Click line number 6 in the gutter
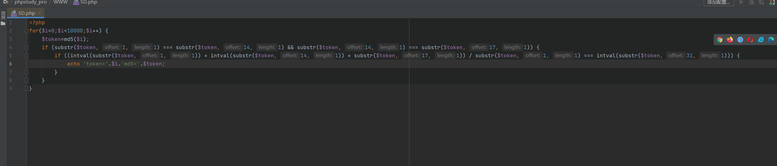The width and height of the screenshot is (777, 166). 10,64
